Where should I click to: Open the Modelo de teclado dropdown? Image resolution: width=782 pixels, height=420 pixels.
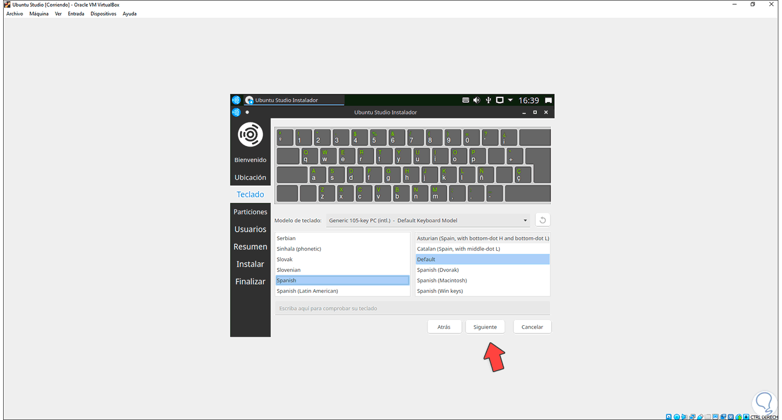428,220
